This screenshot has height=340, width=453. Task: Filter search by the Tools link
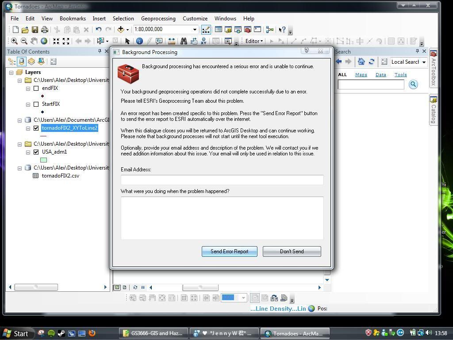(401, 74)
